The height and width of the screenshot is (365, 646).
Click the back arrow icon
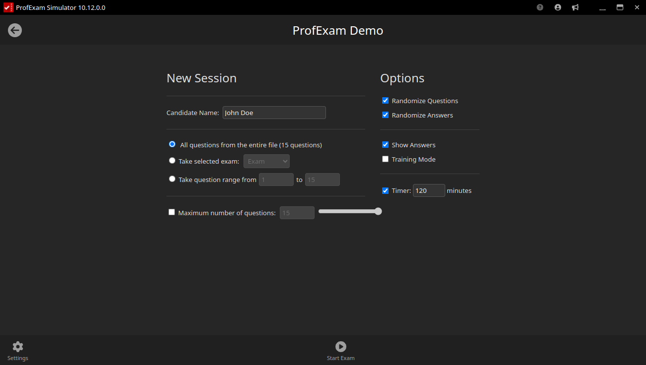coord(15,30)
